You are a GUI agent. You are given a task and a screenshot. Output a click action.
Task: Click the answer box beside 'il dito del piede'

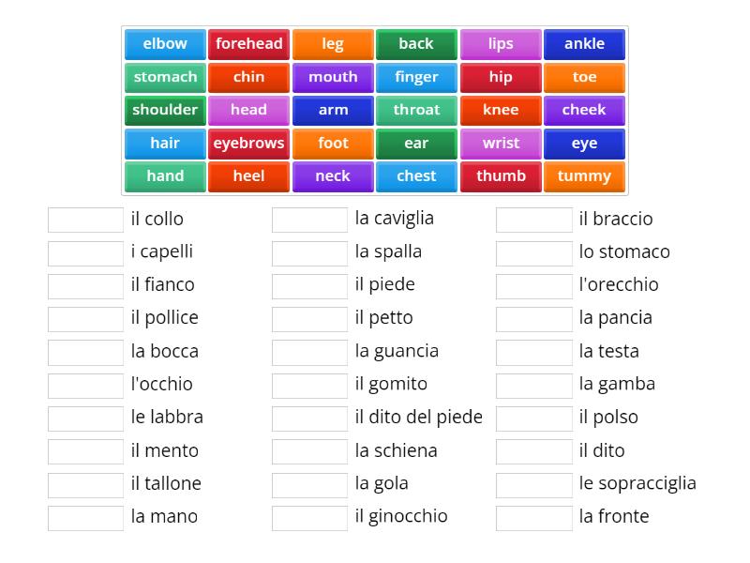click(x=309, y=417)
